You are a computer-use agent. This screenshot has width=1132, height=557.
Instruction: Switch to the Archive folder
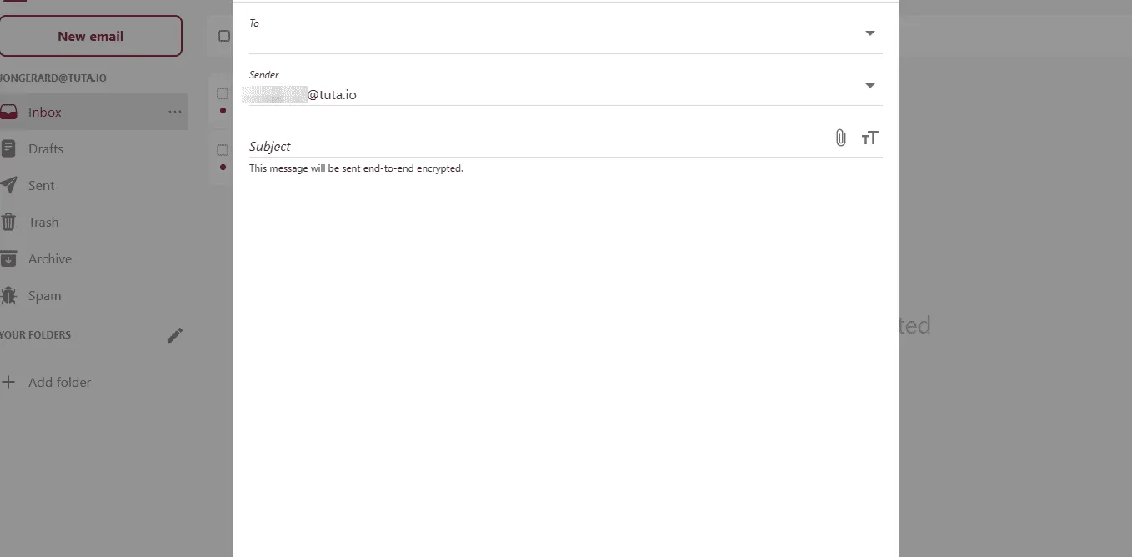pyautogui.click(x=52, y=258)
